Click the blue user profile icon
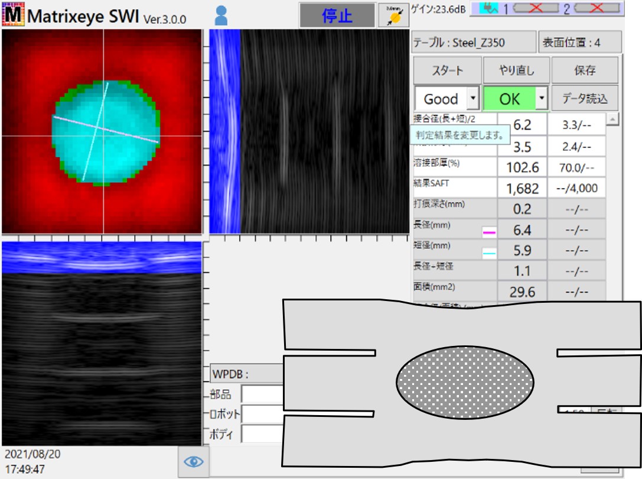The image size is (642, 479). pos(221,15)
